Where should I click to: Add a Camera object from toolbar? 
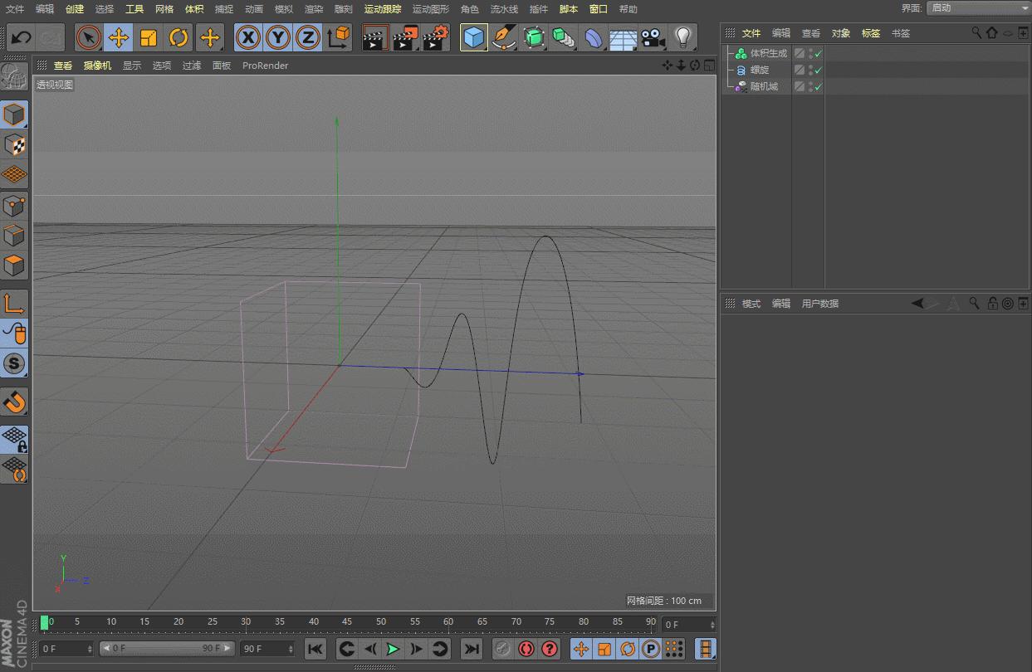click(x=653, y=38)
